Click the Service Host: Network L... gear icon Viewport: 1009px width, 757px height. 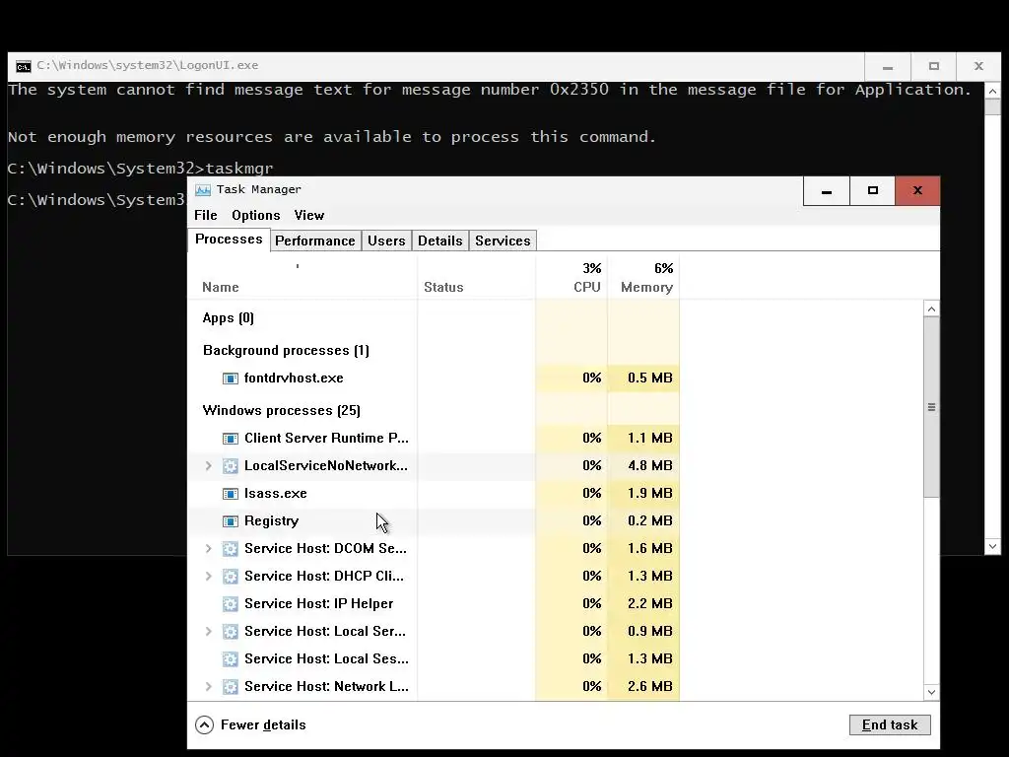point(230,687)
